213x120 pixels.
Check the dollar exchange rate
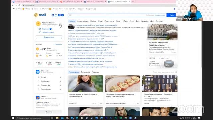point(39,64)
